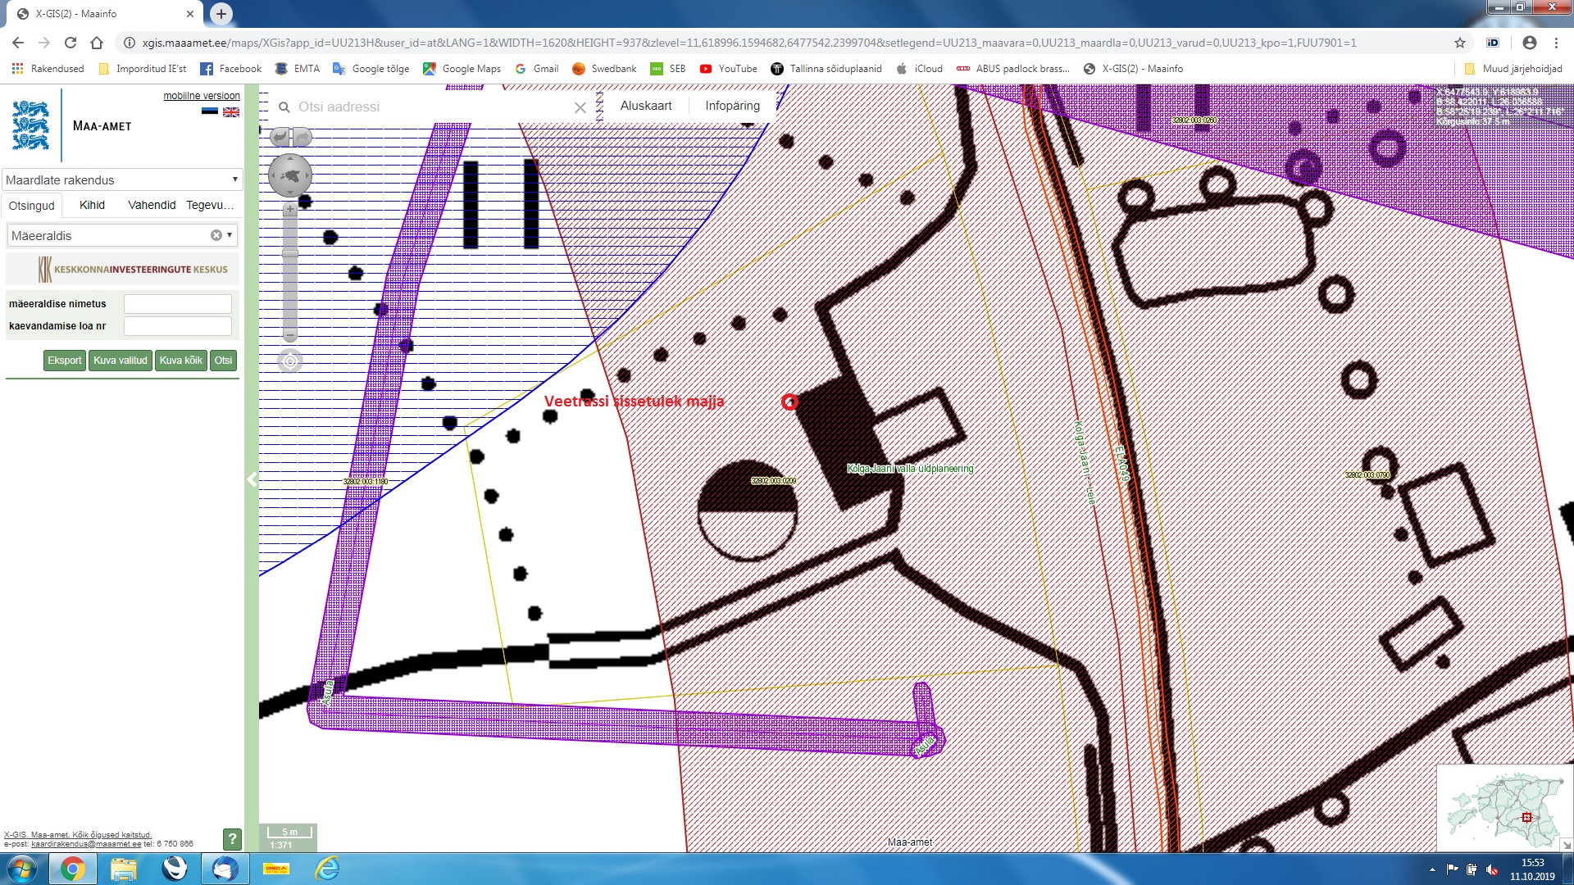Click the mäeeraldise nimetus input field
This screenshot has height=885, width=1574.
[178, 304]
